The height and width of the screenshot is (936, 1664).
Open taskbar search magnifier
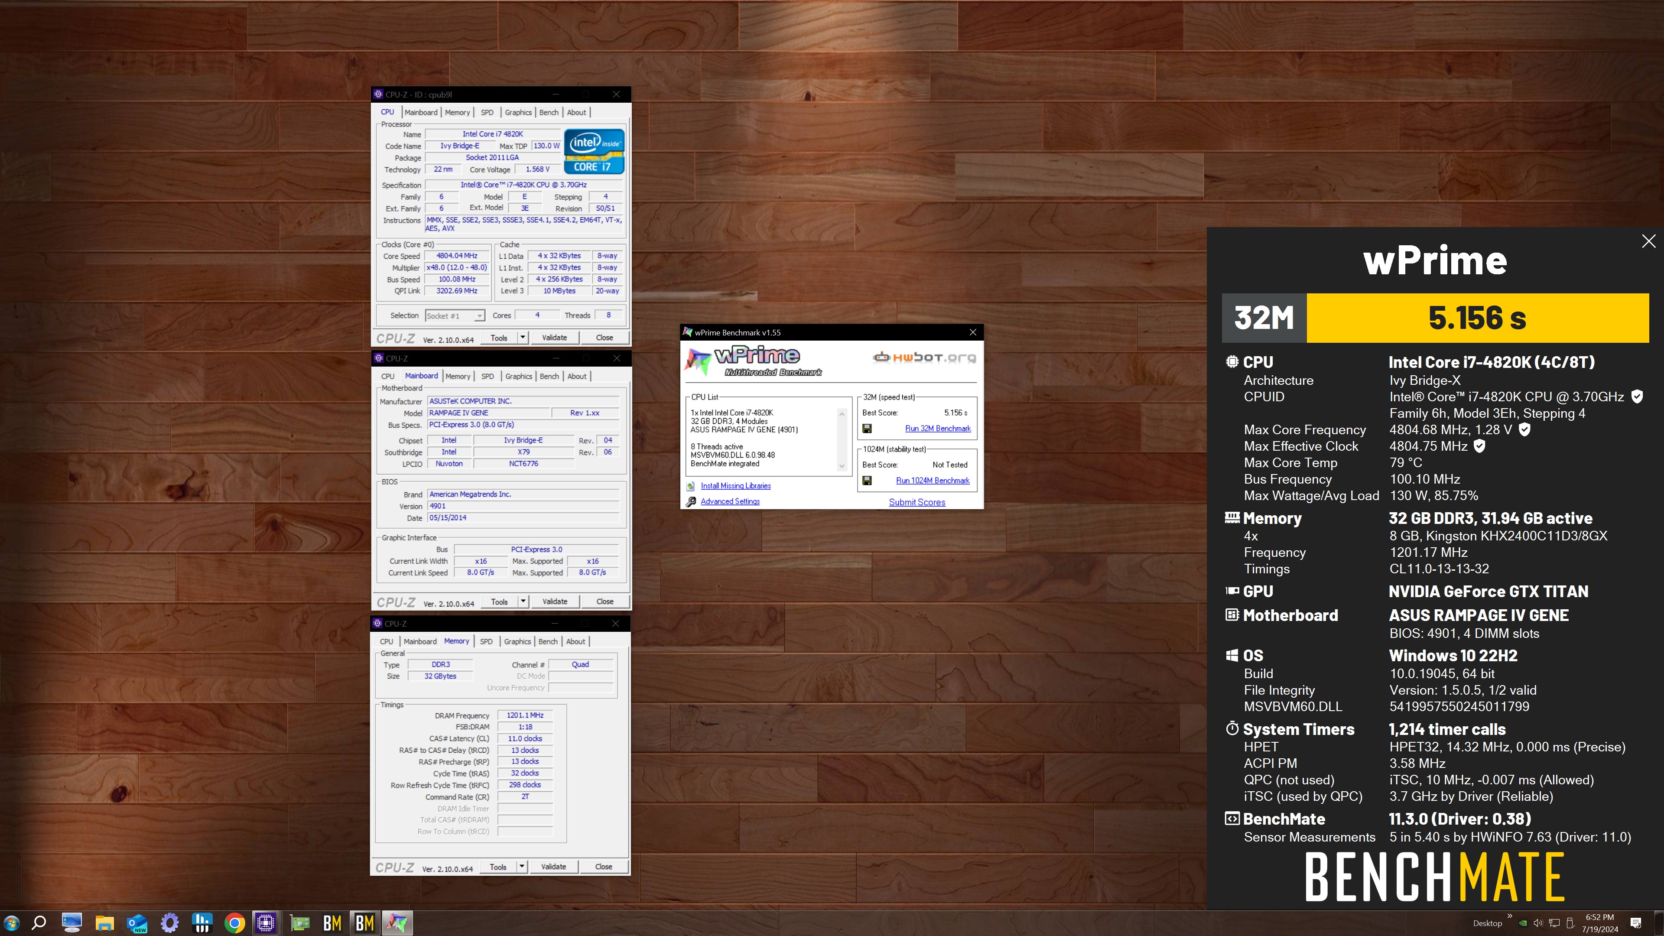[39, 923]
